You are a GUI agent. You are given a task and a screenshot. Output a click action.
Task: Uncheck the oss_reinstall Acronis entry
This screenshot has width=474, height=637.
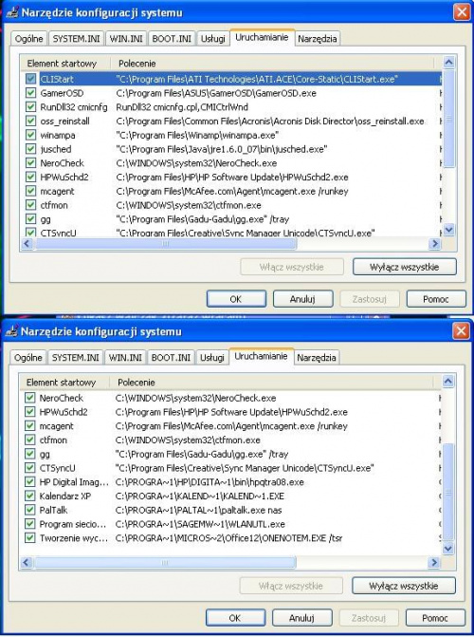pos(31,122)
